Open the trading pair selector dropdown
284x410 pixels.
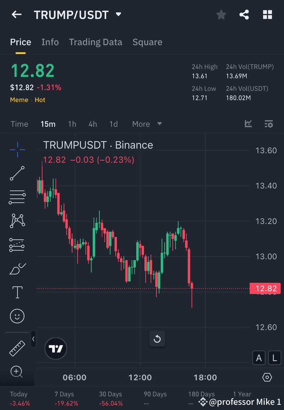(x=118, y=14)
